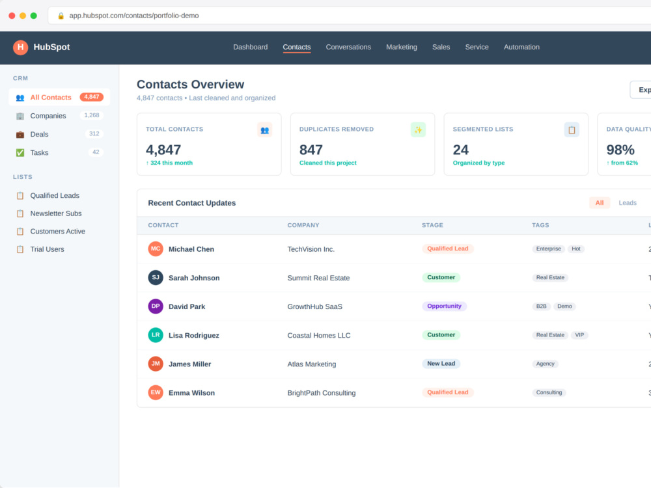This screenshot has width=651, height=488.
Task: Open Deals in the sidebar
Action: (x=59, y=135)
